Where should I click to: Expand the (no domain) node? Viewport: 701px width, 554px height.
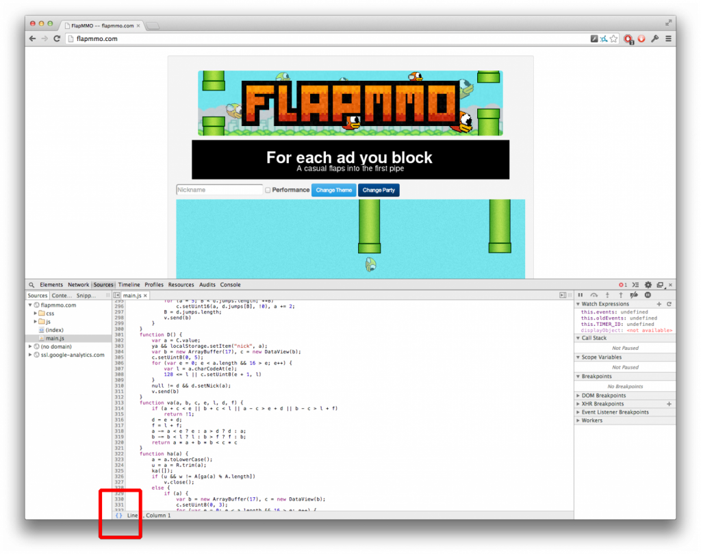(x=30, y=347)
